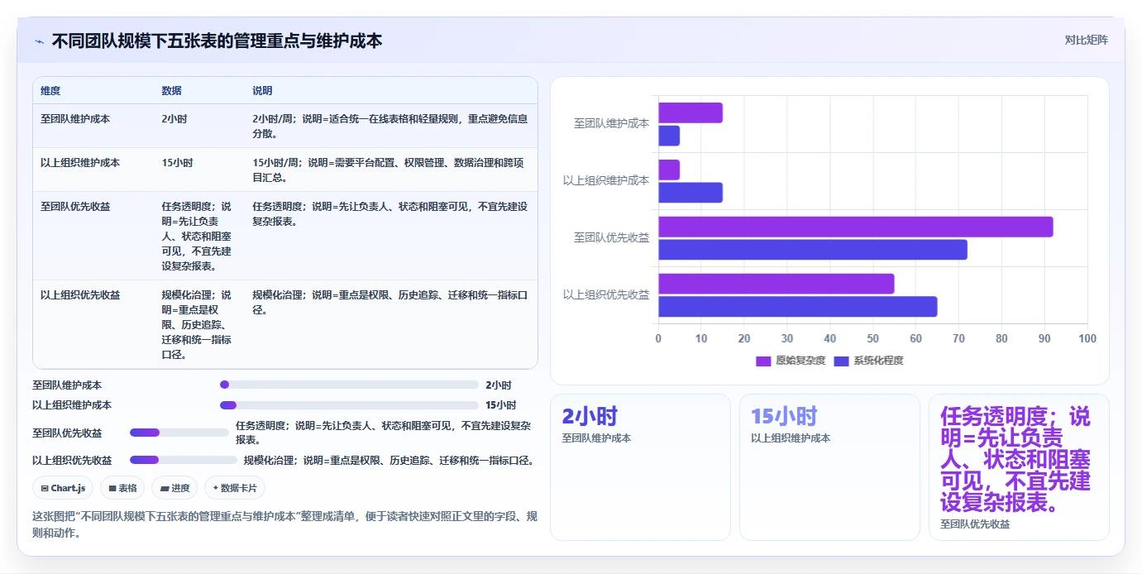The width and height of the screenshot is (1142, 574).
Task: Click the title 不同团队规模下五张表的管理重点与维护成本
Action: 217,41
